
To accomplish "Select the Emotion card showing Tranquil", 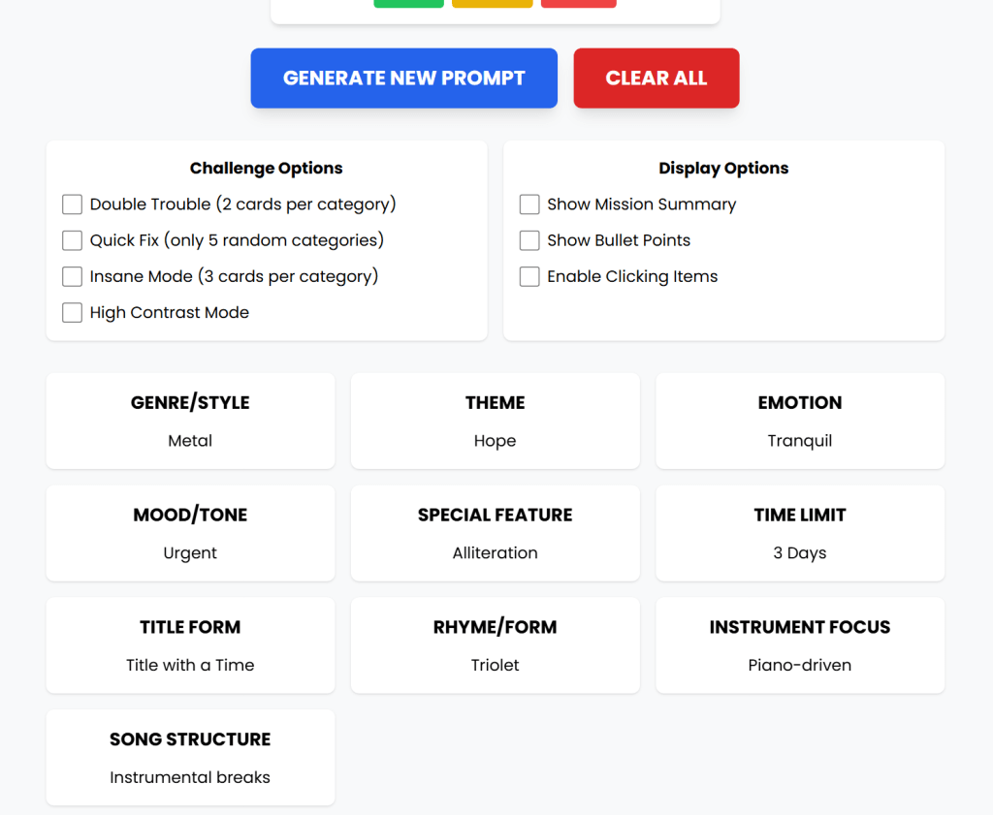I will [x=800, y=422].
